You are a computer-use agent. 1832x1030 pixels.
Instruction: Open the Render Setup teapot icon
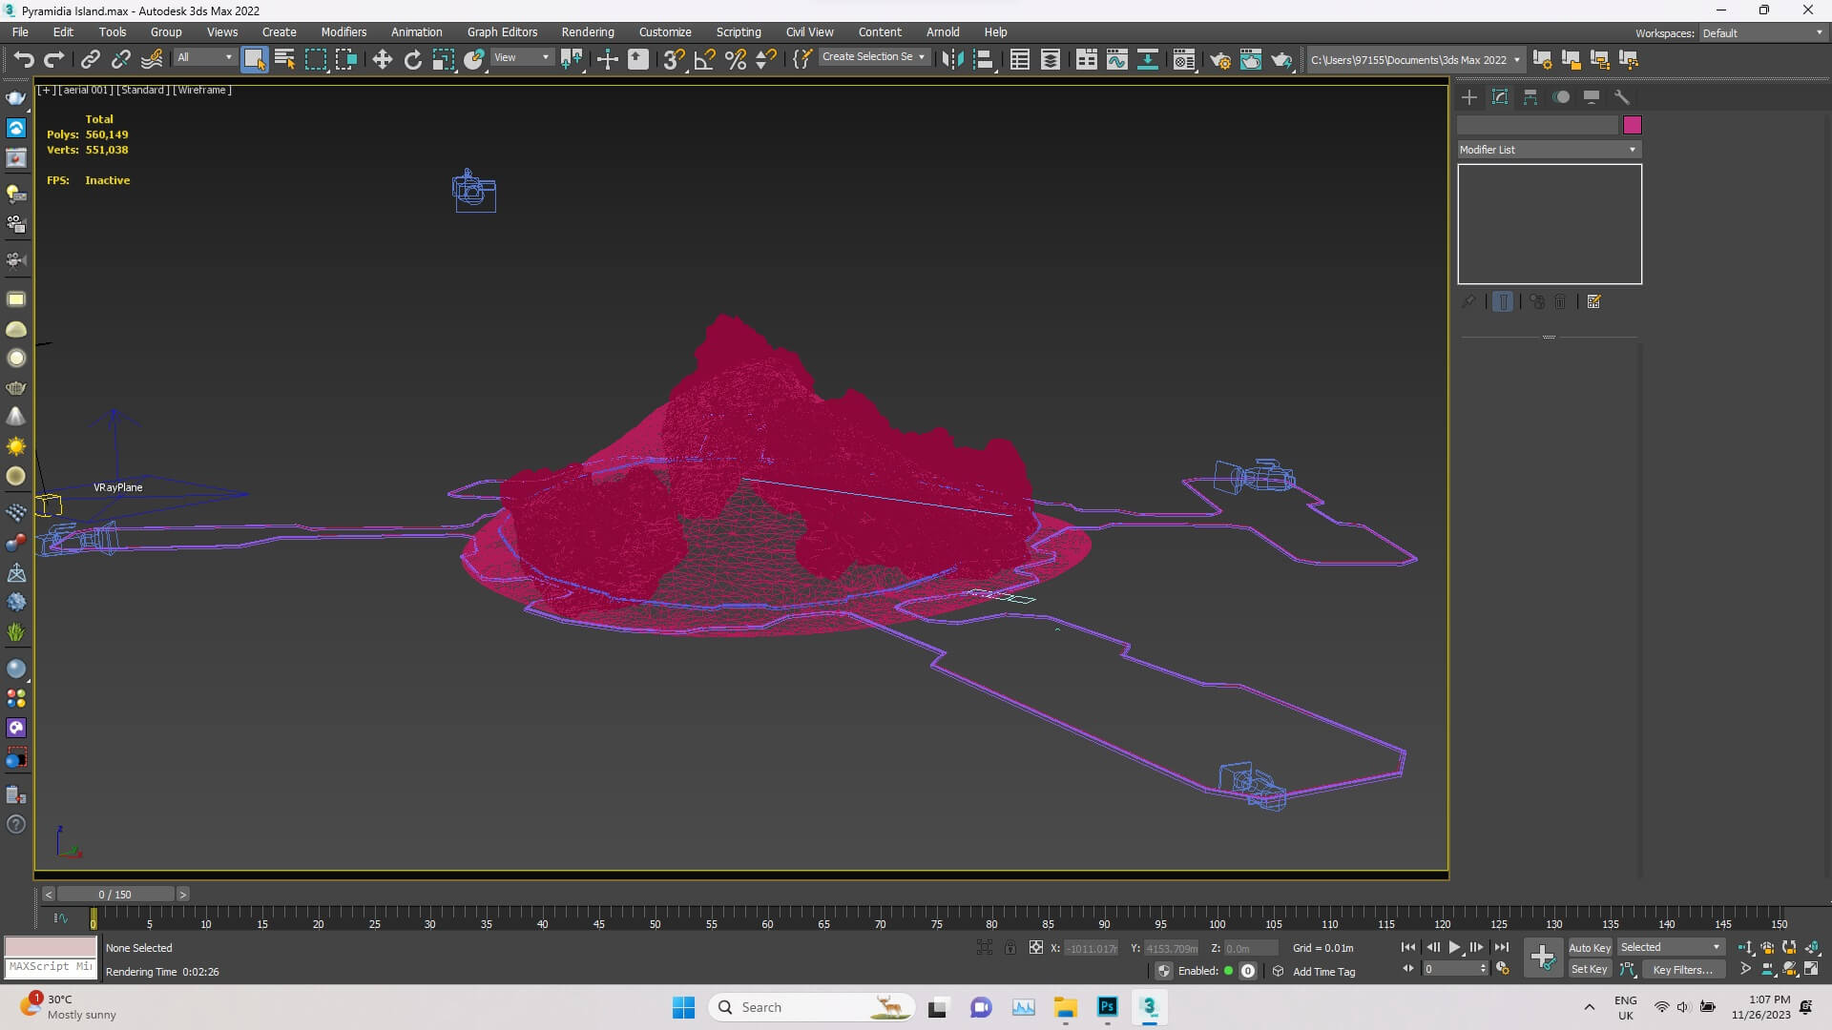click(x=1219, y=60)
